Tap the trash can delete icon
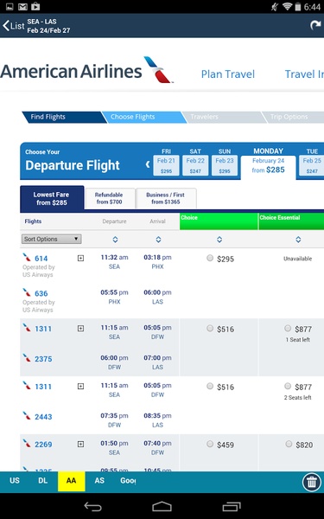The image size is (324, 519). 311,483
